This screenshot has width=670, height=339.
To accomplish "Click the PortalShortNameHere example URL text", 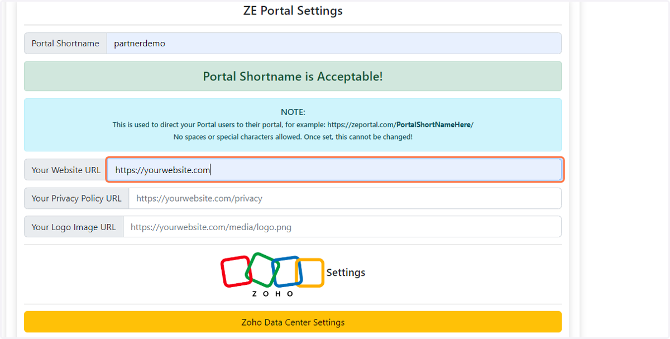I will click(x=433, y=125).
